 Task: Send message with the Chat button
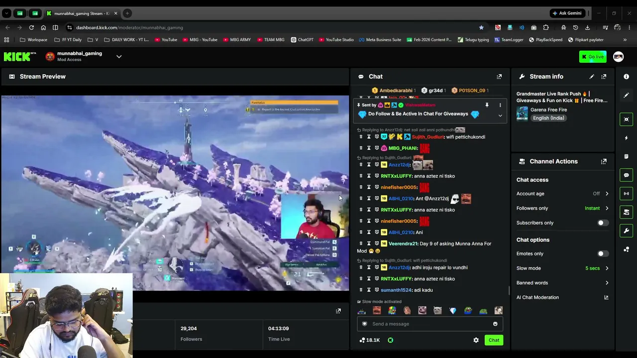click(494, 340)
